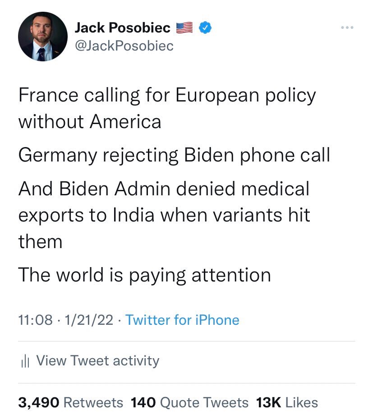
Task: Click the 1/21/22 date text
Action: [x=87, y=320]
